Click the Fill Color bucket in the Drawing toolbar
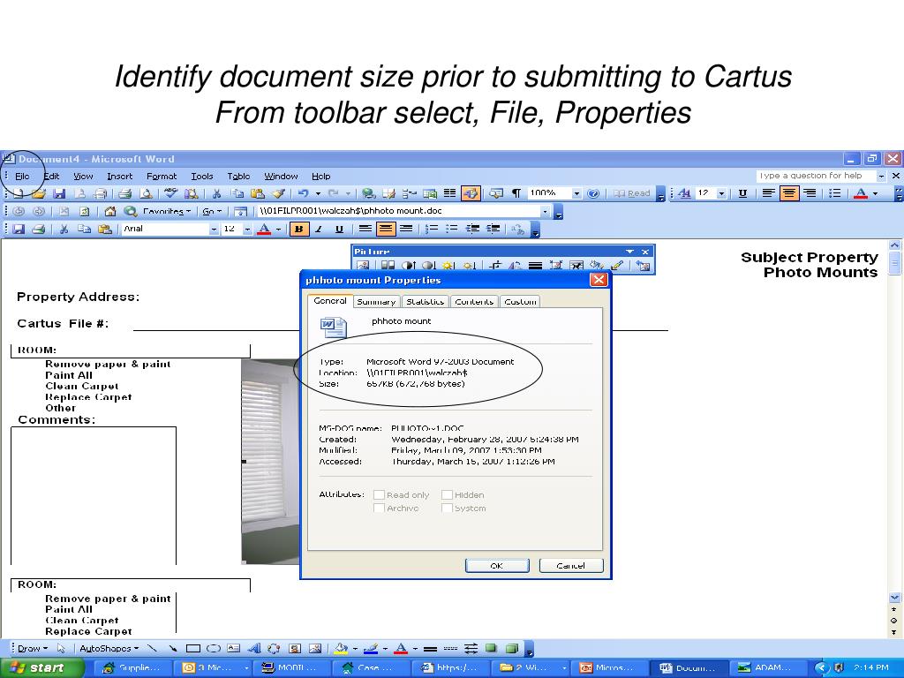Screen dimensions: 904x678 point(342,649)
